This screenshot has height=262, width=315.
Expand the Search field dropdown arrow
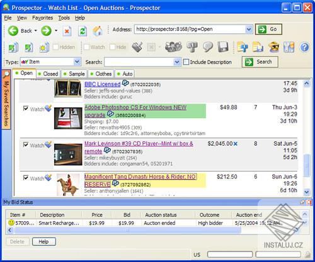(x=177, y=62)
